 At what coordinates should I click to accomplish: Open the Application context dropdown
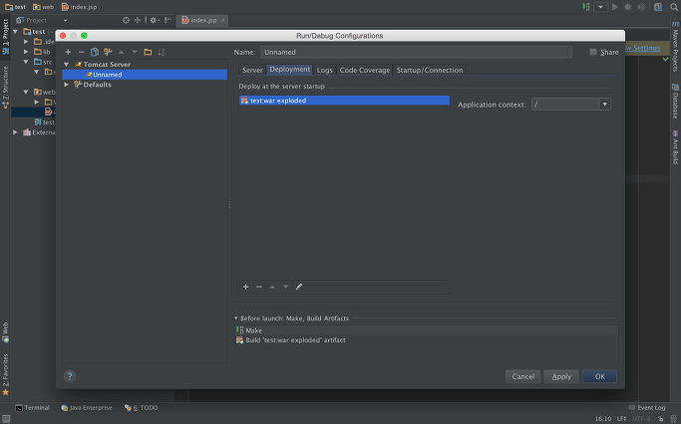[x=604, y=104]
